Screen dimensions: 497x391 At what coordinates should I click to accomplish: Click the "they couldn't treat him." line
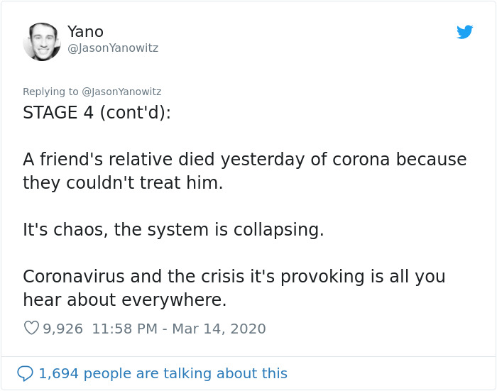click(123, 183)
